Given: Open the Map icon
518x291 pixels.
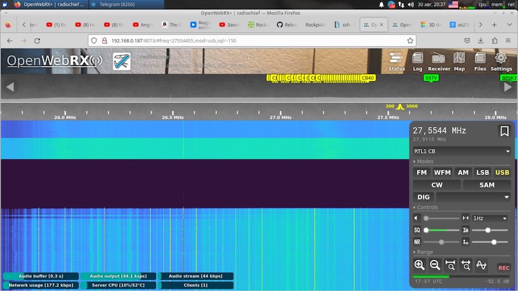Looking at the screenshot, I should click(459, 60).
